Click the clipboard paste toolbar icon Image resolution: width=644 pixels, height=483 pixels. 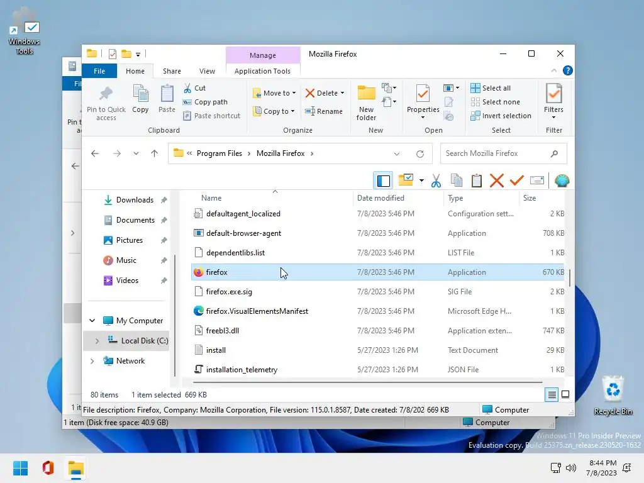point(477,180)
